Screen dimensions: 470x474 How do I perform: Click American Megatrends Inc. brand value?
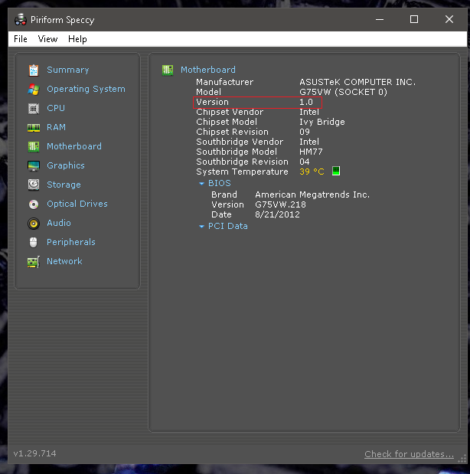coord(312,195)
